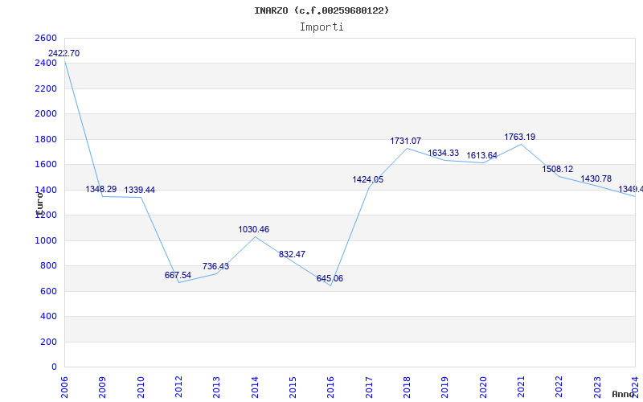Viewport: 643px width, 402px height.
Task: Click the y-axis value 200
Action: coord(48,342)
